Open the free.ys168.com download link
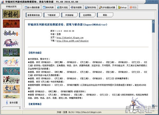Image resolution: width=159 pixels, height=115 pixels. 73,41
